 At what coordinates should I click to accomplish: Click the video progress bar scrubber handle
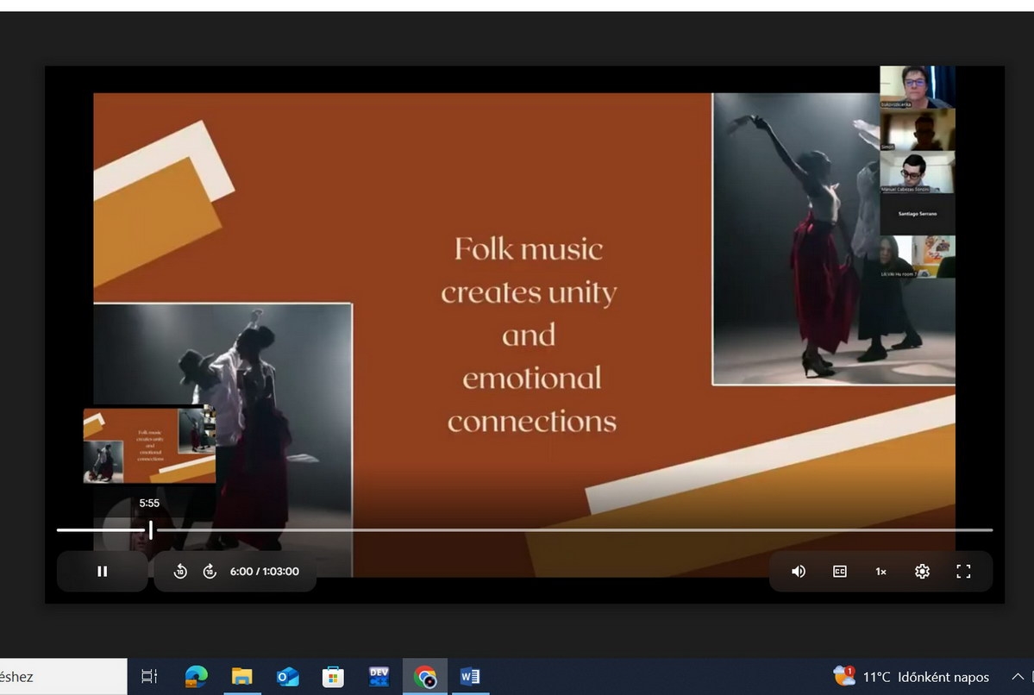pyautogui.click(x=151, y=529)
